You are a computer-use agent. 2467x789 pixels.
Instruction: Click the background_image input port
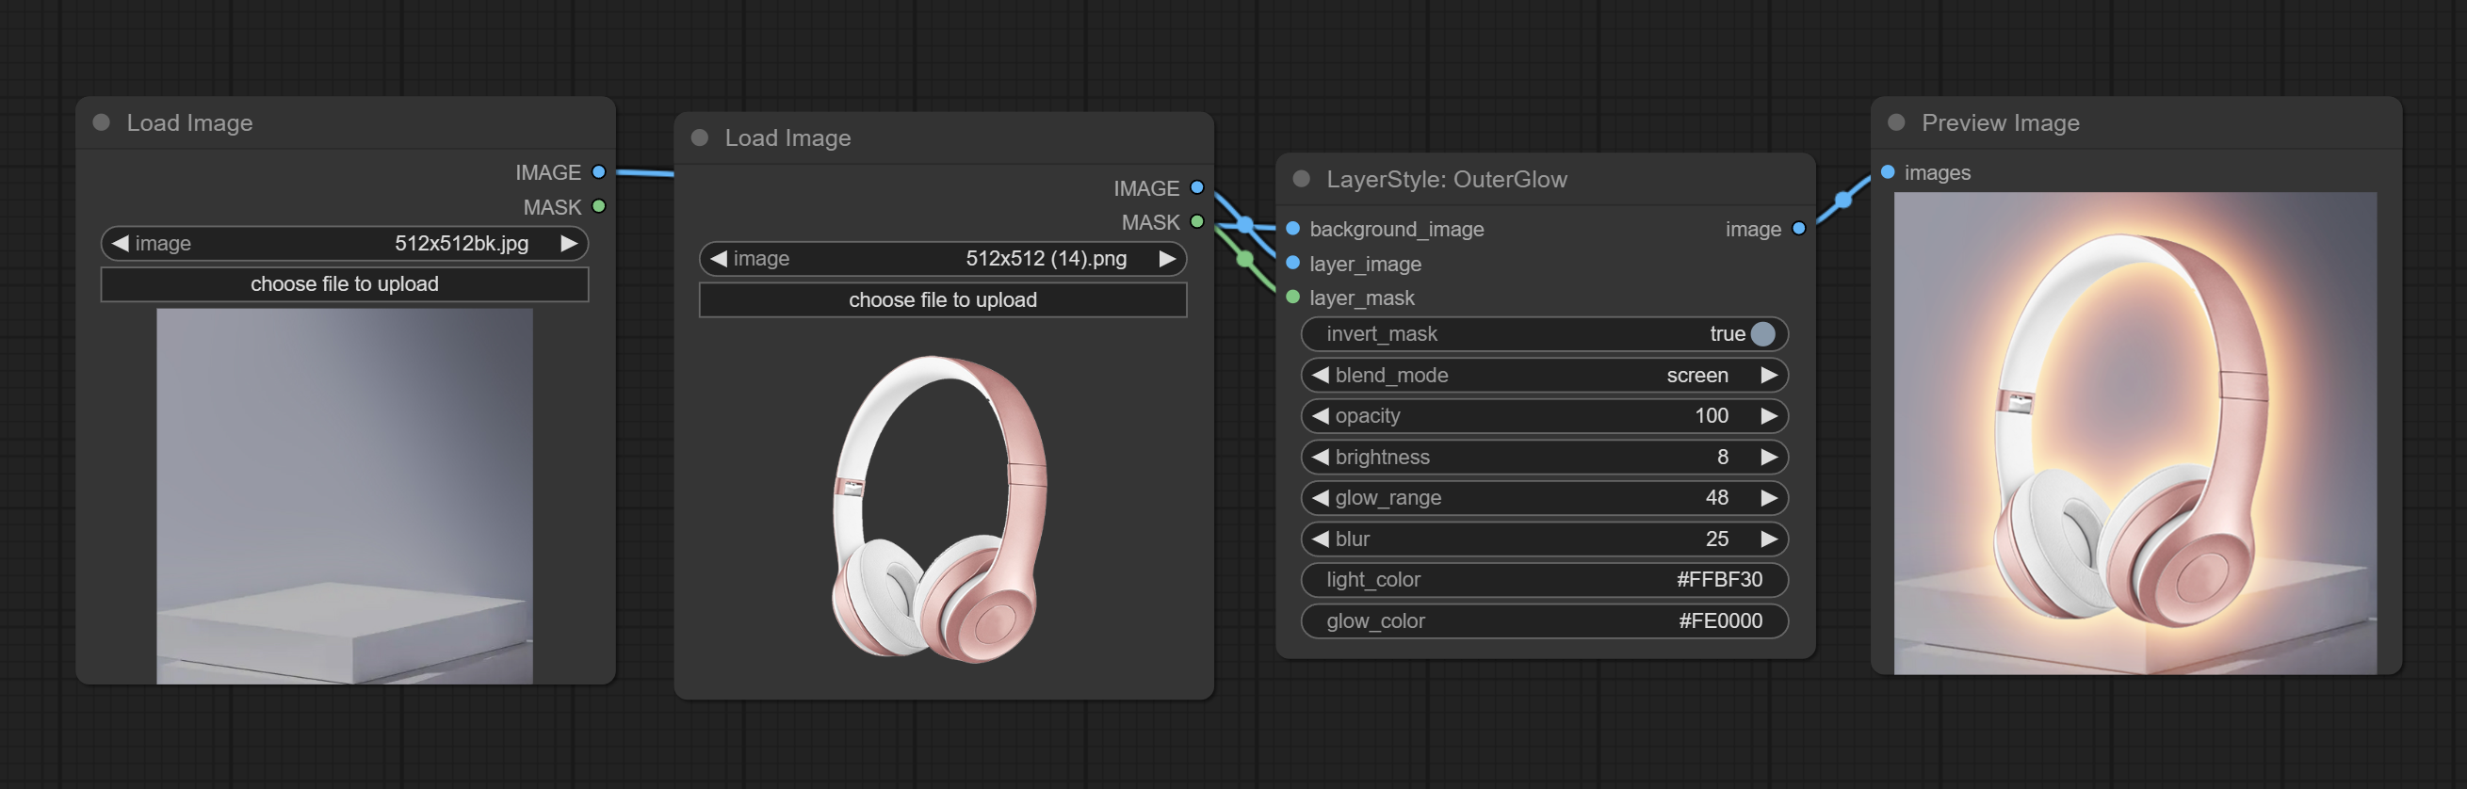point(1293,229)
